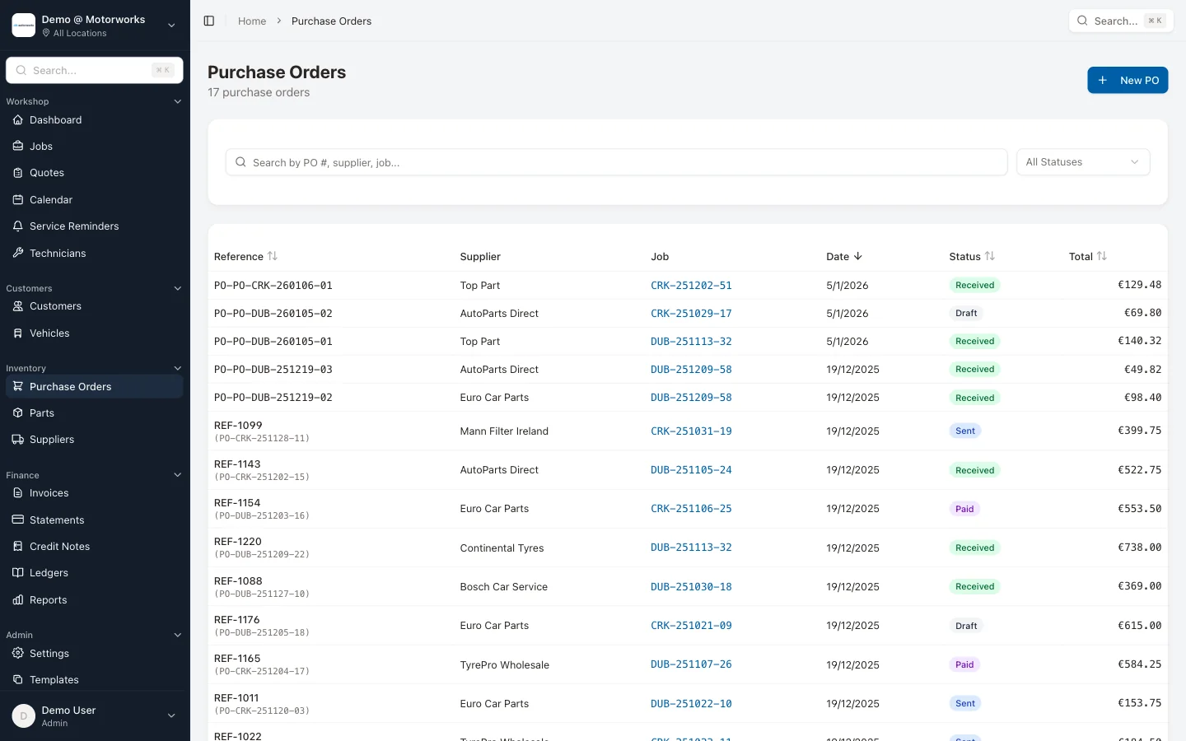Open Service Reminders via its bell icon
1186x741 pixels.
(x=16, y=226)
